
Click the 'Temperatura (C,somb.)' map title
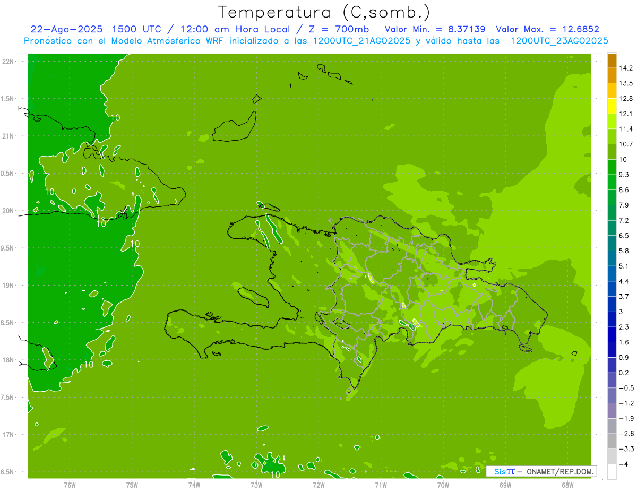pyautogui.click(x=324, y=13)
